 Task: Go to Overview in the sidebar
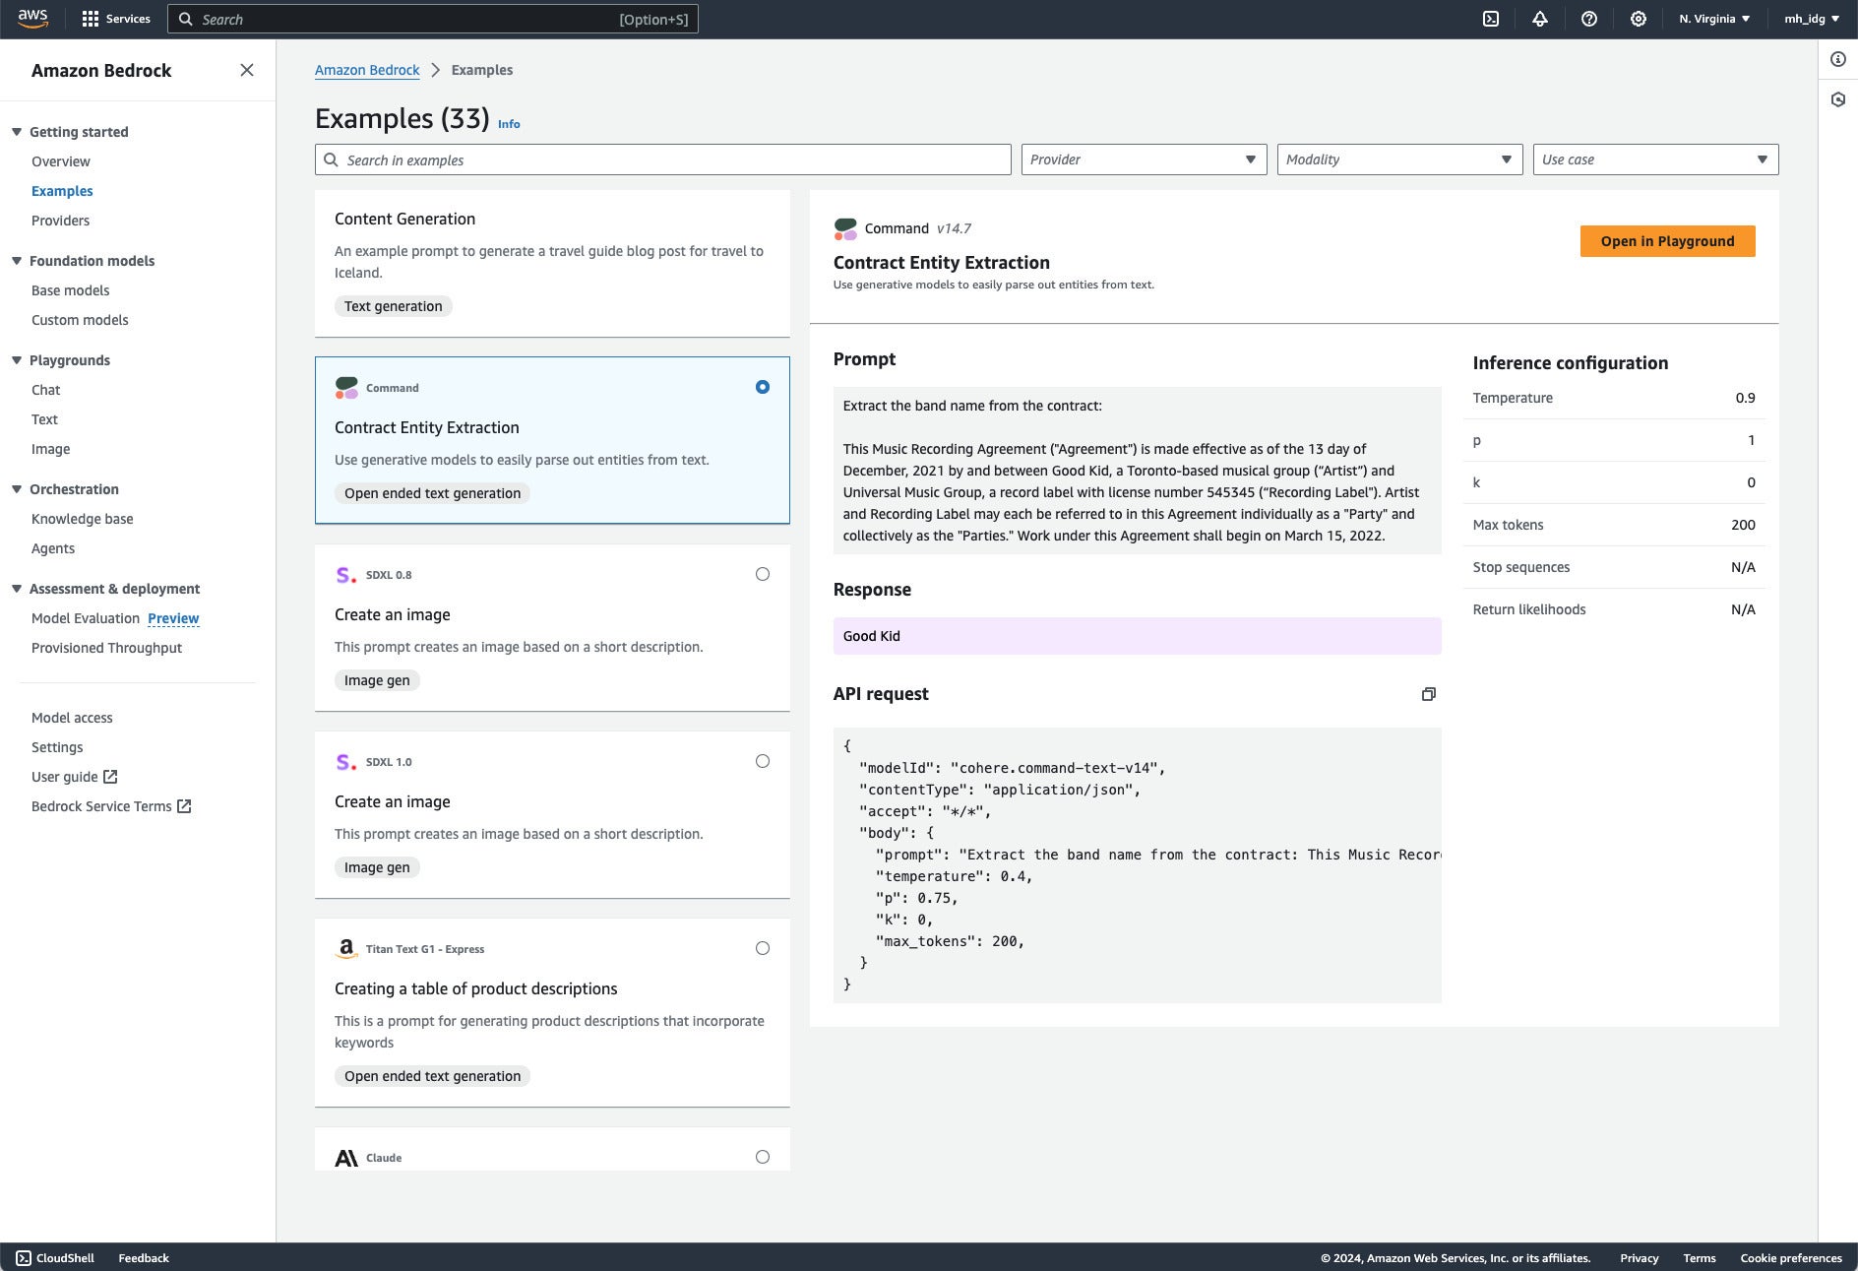[60, 161]
